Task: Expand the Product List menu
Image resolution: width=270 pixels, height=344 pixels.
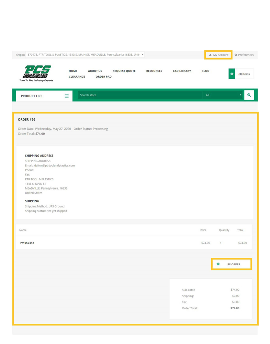Action: tap(32, 96)
